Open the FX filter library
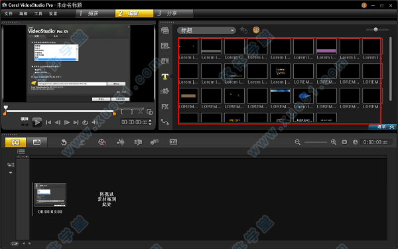 coord(165,107)
